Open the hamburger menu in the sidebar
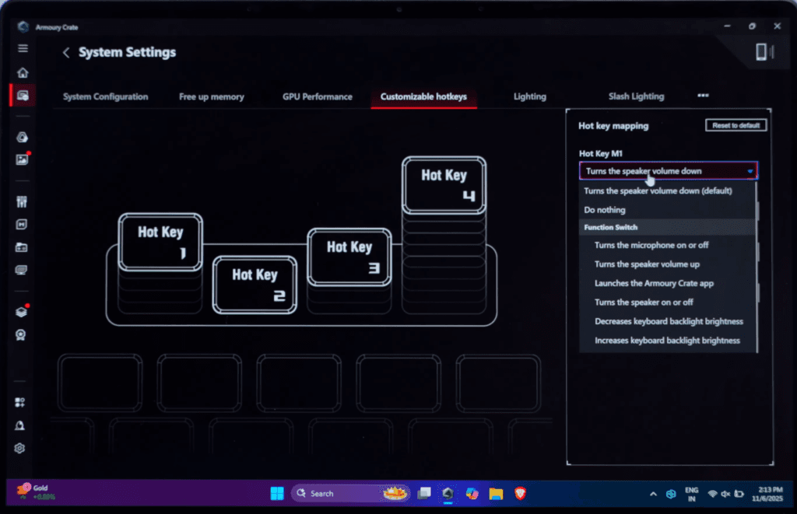This screenshot has height=514, width=797. point(23,48)
